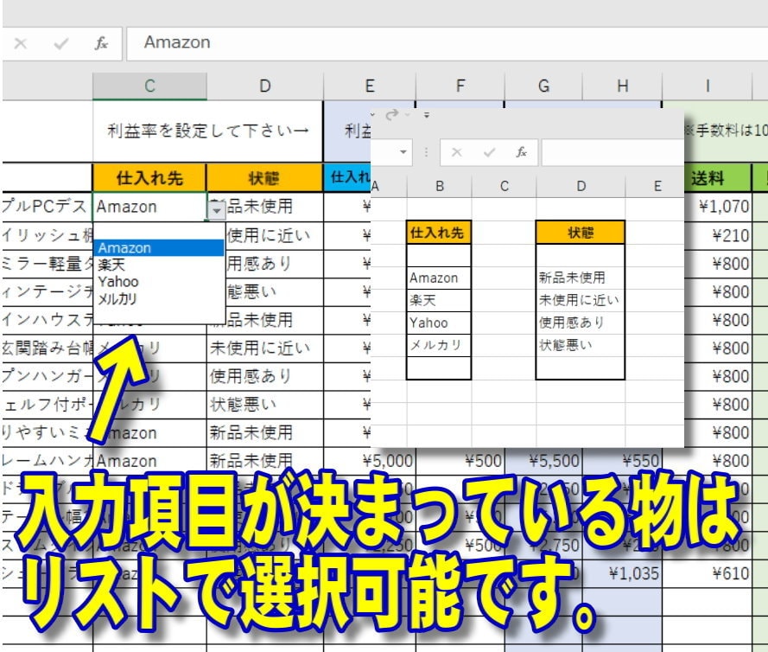Click the 新品未使用 cell in overlay list
Image resolution: width=768 pixels, height=652 pixels.
581,278
